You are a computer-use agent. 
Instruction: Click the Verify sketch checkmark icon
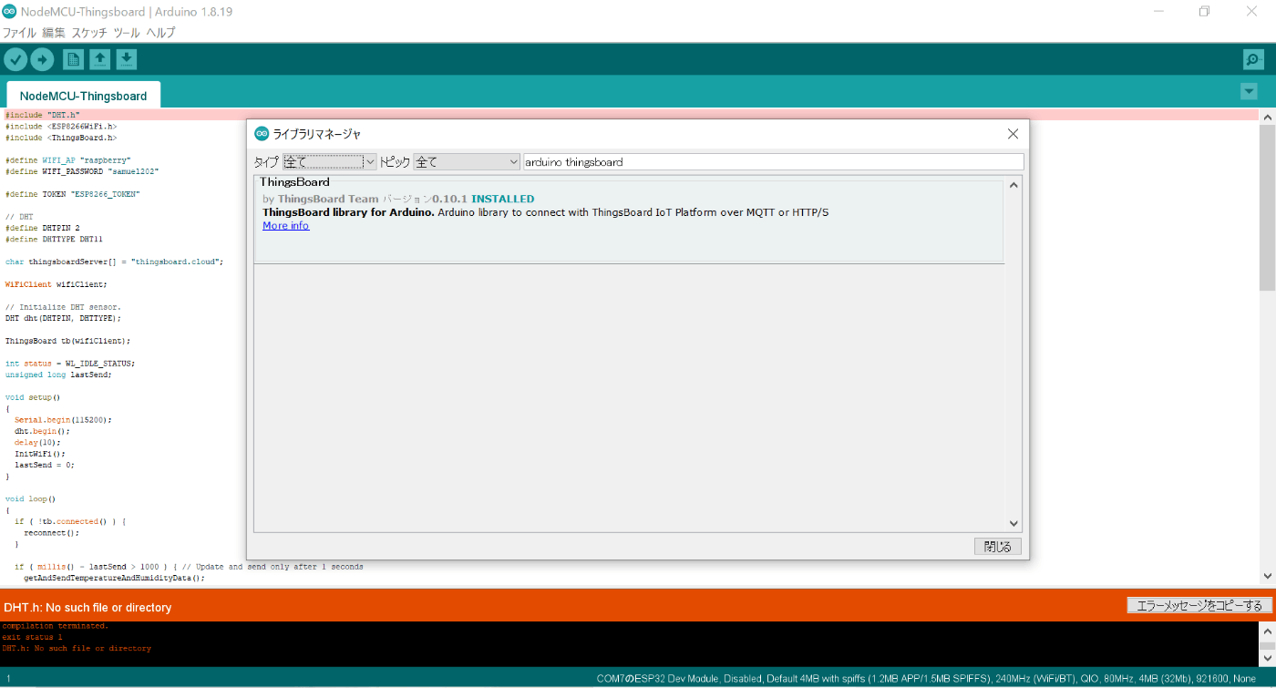point(15,59)
